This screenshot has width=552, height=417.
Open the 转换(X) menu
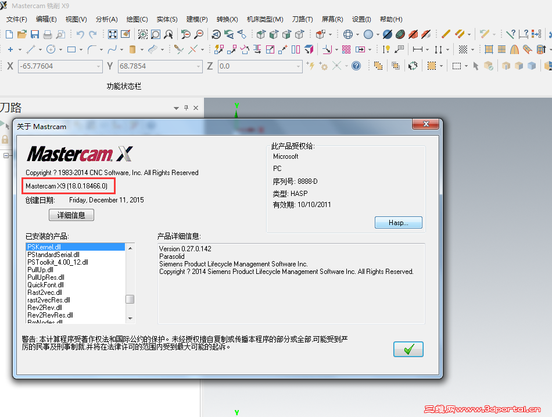click(227, 19)
